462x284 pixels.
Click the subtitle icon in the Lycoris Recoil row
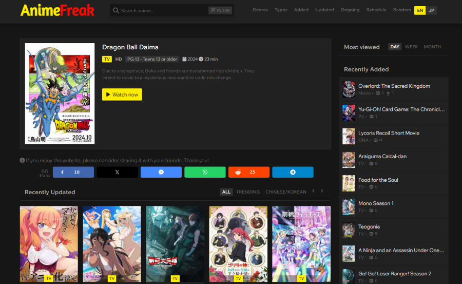pyautogui.click(x=375, y=140)
